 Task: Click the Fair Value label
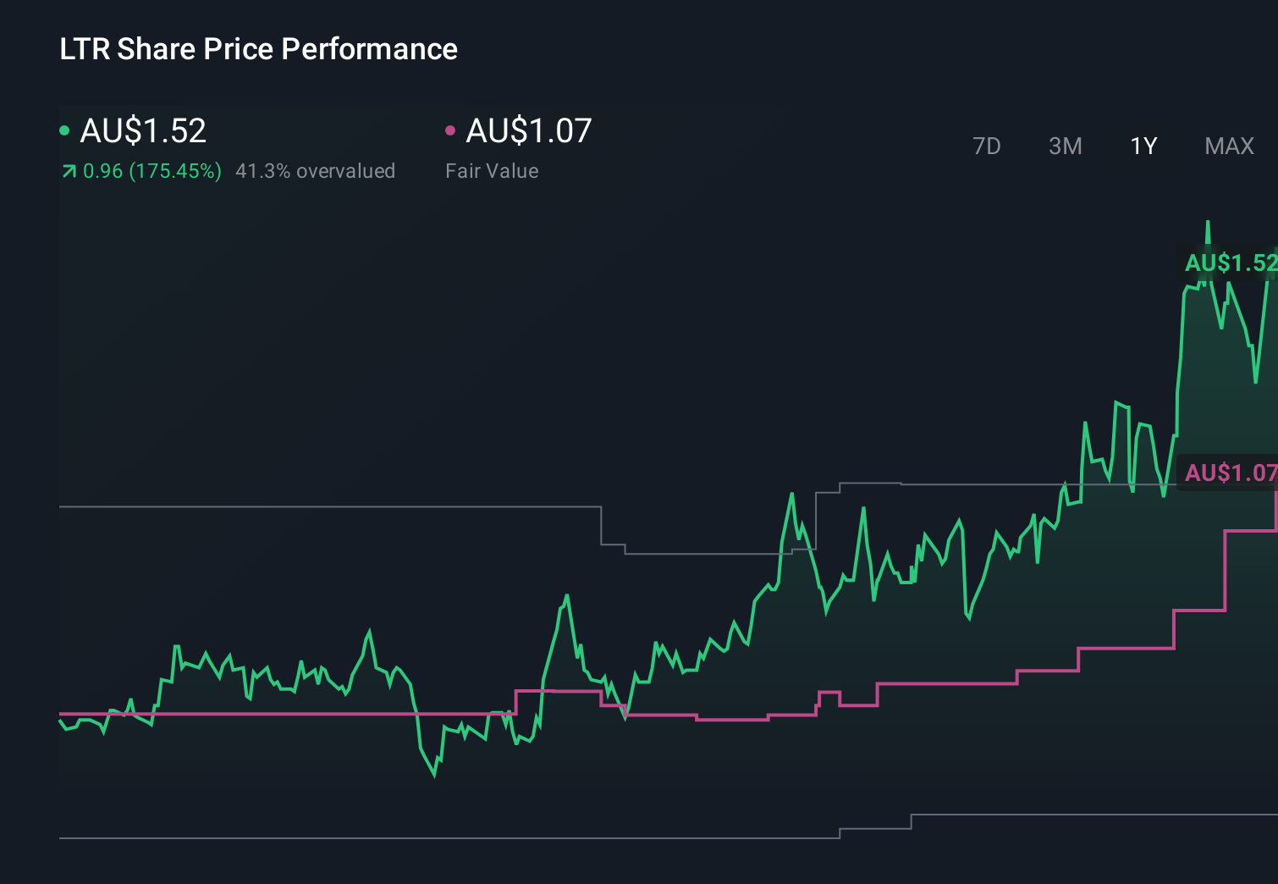[492, 171]
